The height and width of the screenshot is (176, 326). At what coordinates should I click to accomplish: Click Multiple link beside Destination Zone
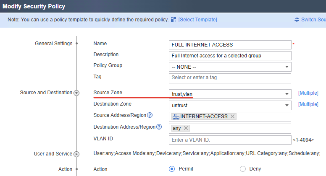pyautogui.click(x=308, y=104)
